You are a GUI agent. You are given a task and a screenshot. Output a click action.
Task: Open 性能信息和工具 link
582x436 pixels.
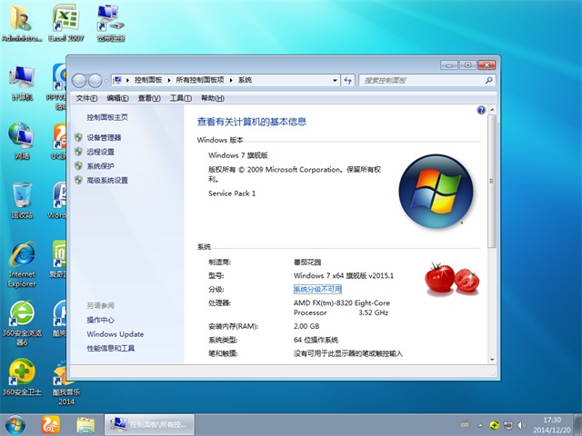(111, 348)
